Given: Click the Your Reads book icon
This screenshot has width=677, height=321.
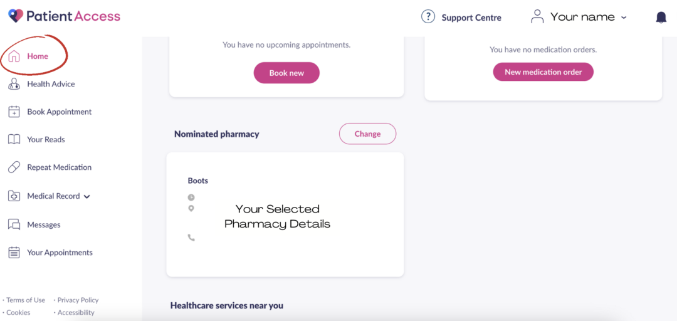Looking at the screenshot, I should 14,140.
